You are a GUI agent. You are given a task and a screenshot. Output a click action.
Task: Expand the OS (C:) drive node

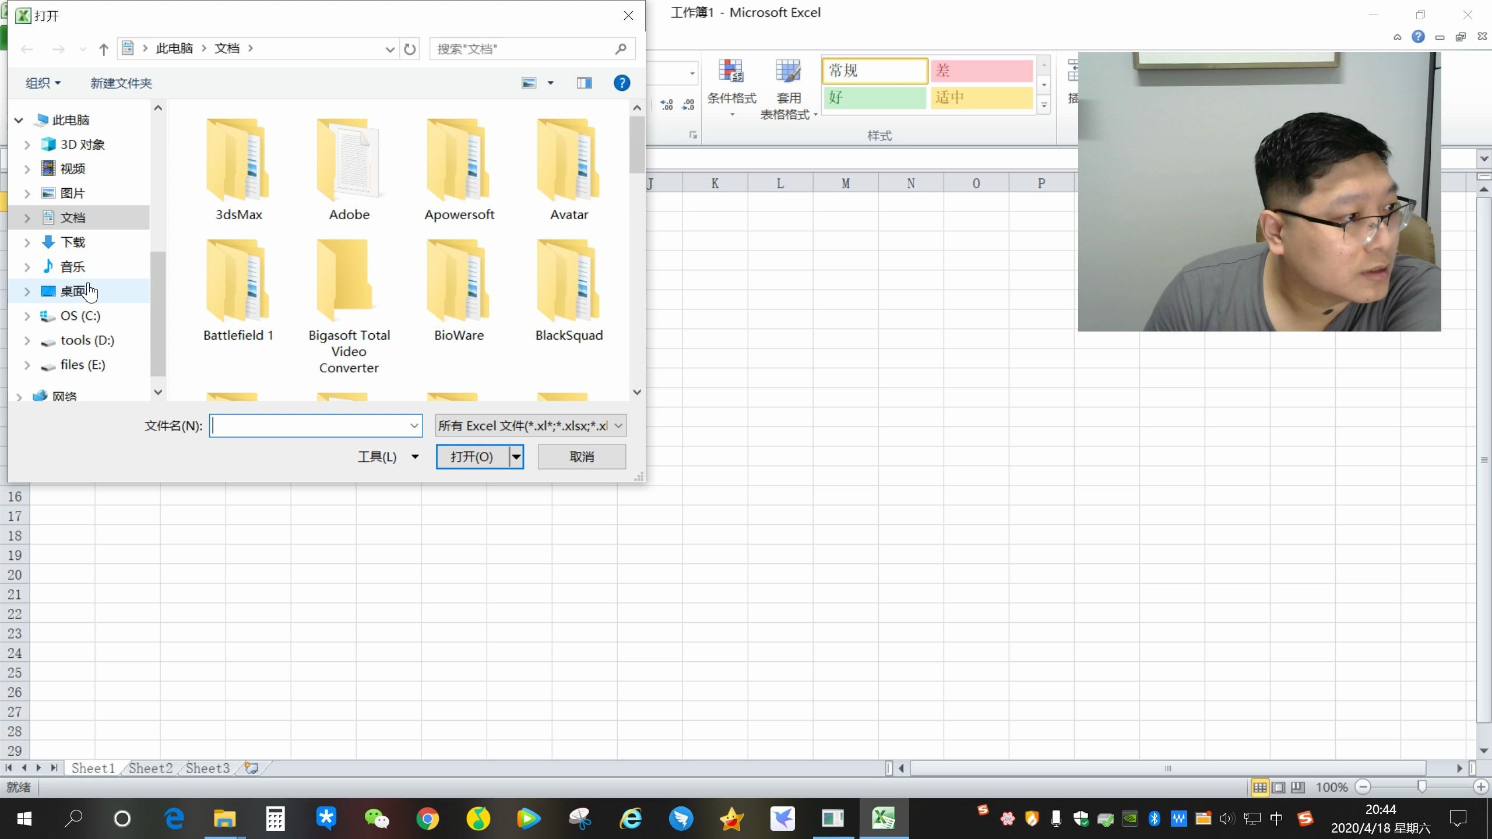pos(27,316)
